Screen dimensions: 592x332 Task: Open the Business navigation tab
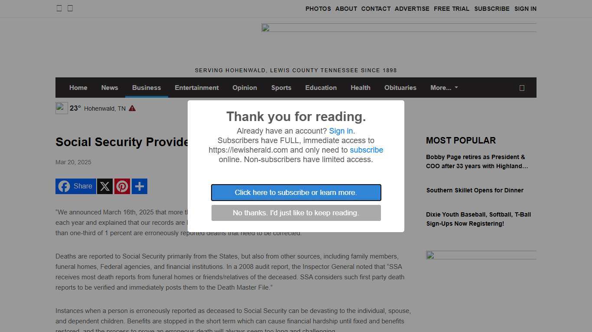click(x=146, y=88)
